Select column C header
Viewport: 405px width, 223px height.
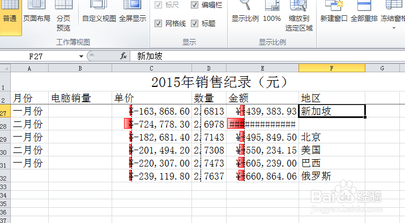click(x=152, y=68)
